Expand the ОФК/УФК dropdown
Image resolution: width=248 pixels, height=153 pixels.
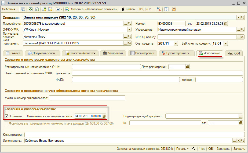(x=129, y=30)
